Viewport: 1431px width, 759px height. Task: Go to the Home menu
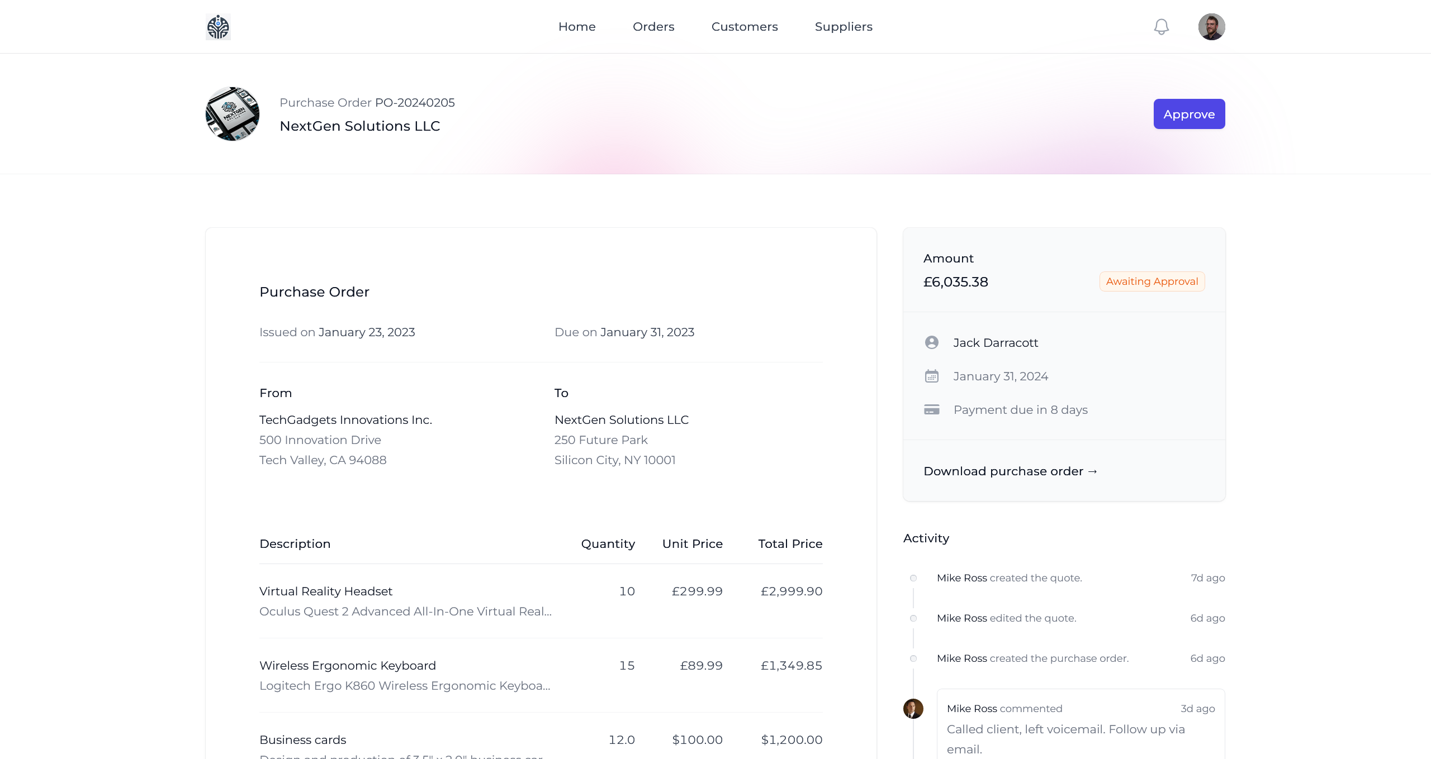(x=577, y=27)
